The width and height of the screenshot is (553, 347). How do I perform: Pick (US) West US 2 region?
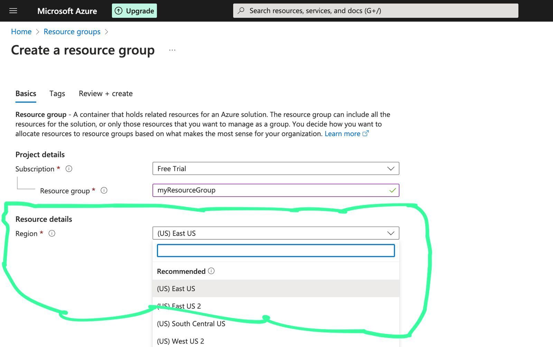click(276, 341)
